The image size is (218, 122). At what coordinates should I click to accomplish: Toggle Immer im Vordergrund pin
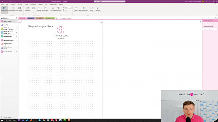tap(98, 9)
